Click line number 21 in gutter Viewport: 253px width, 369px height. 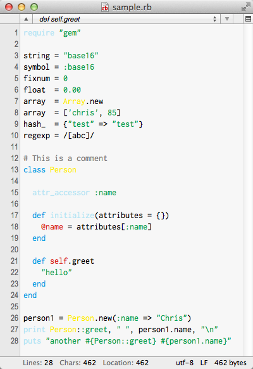point(15,261)
